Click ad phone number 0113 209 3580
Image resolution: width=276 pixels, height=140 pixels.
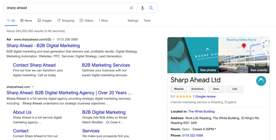point(67,39)
